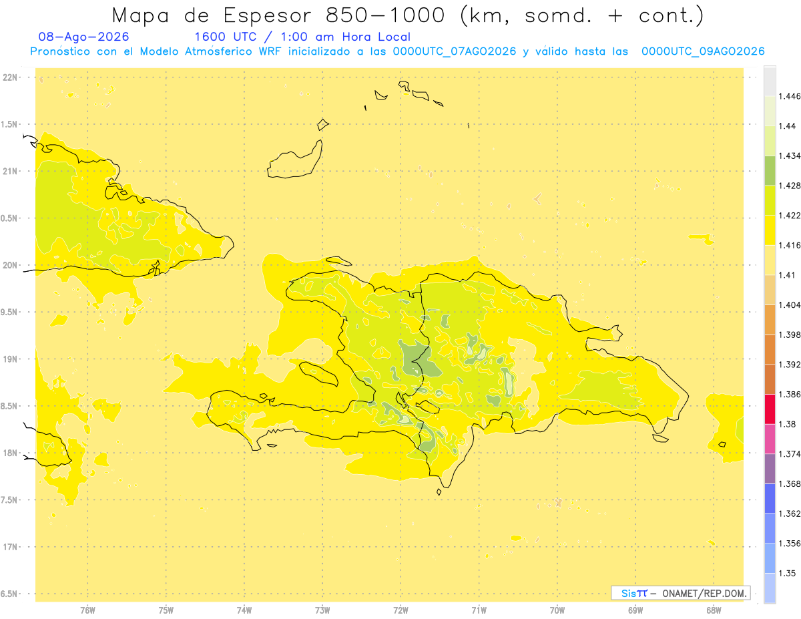Click the 19N latitude label
Image resolution: width=801 pixels, height=619 pixels.
[x=9, y=359]
